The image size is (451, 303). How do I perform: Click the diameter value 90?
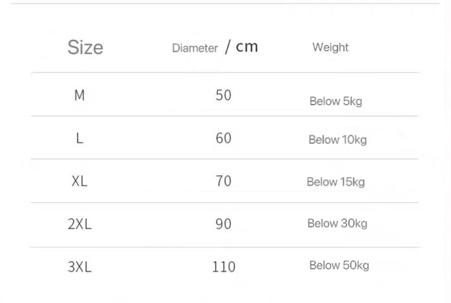point(223,224)
